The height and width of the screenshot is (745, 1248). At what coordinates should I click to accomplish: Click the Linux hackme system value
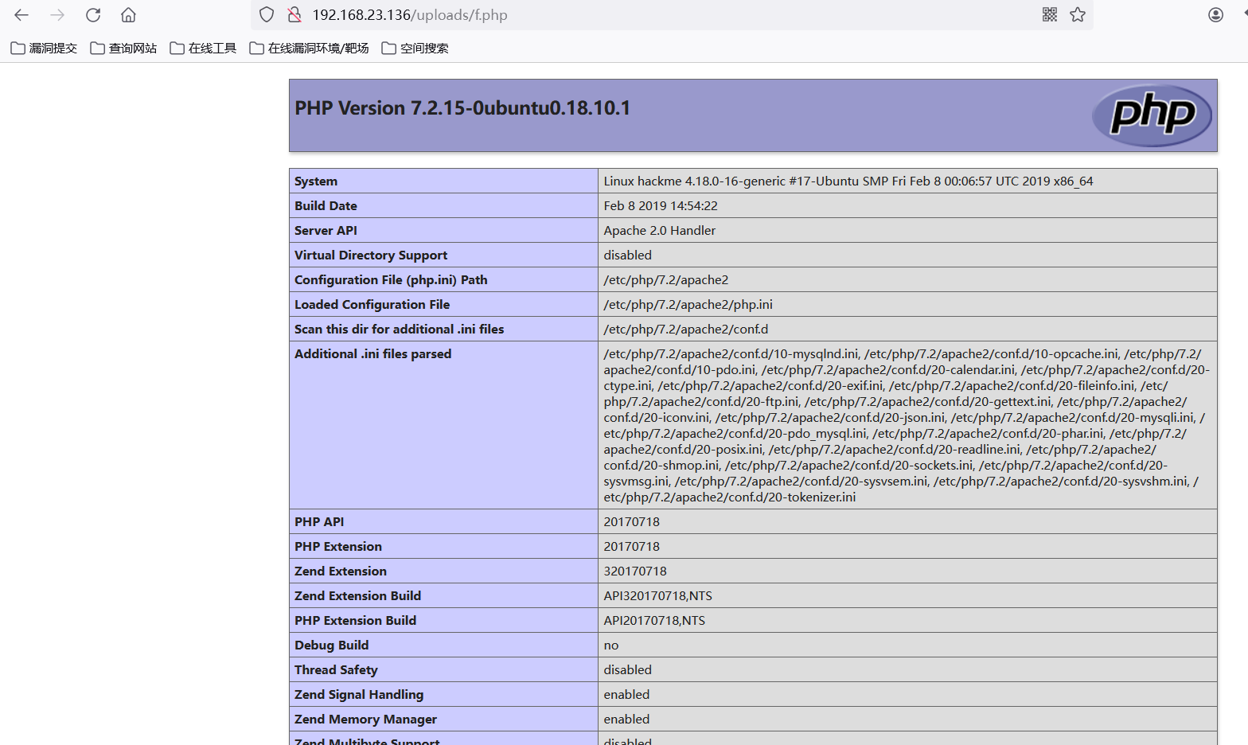(848, 181)
